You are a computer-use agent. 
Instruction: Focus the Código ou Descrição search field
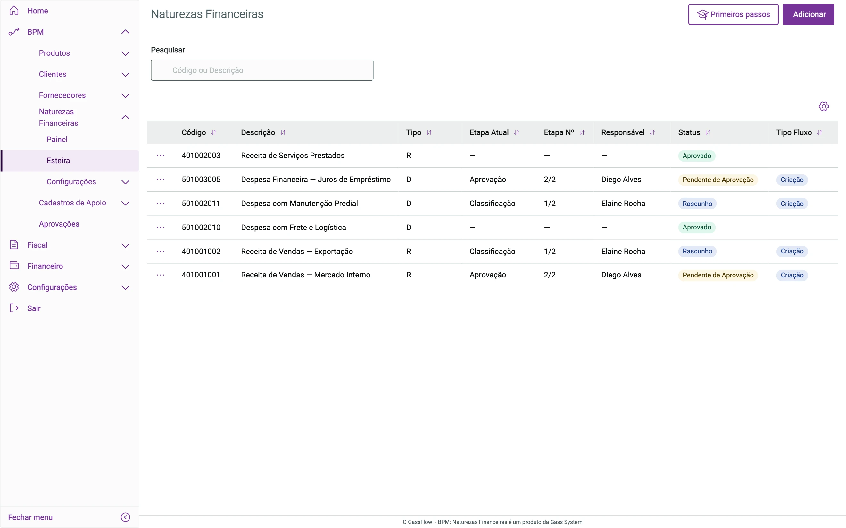coord(262,70)
